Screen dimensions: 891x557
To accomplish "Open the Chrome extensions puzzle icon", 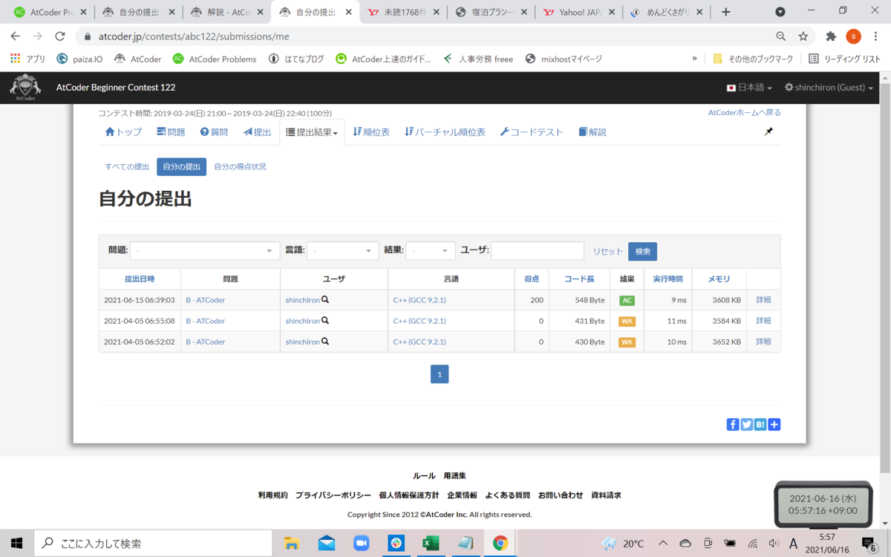I will pyautogui.click(x=831, y=35).
